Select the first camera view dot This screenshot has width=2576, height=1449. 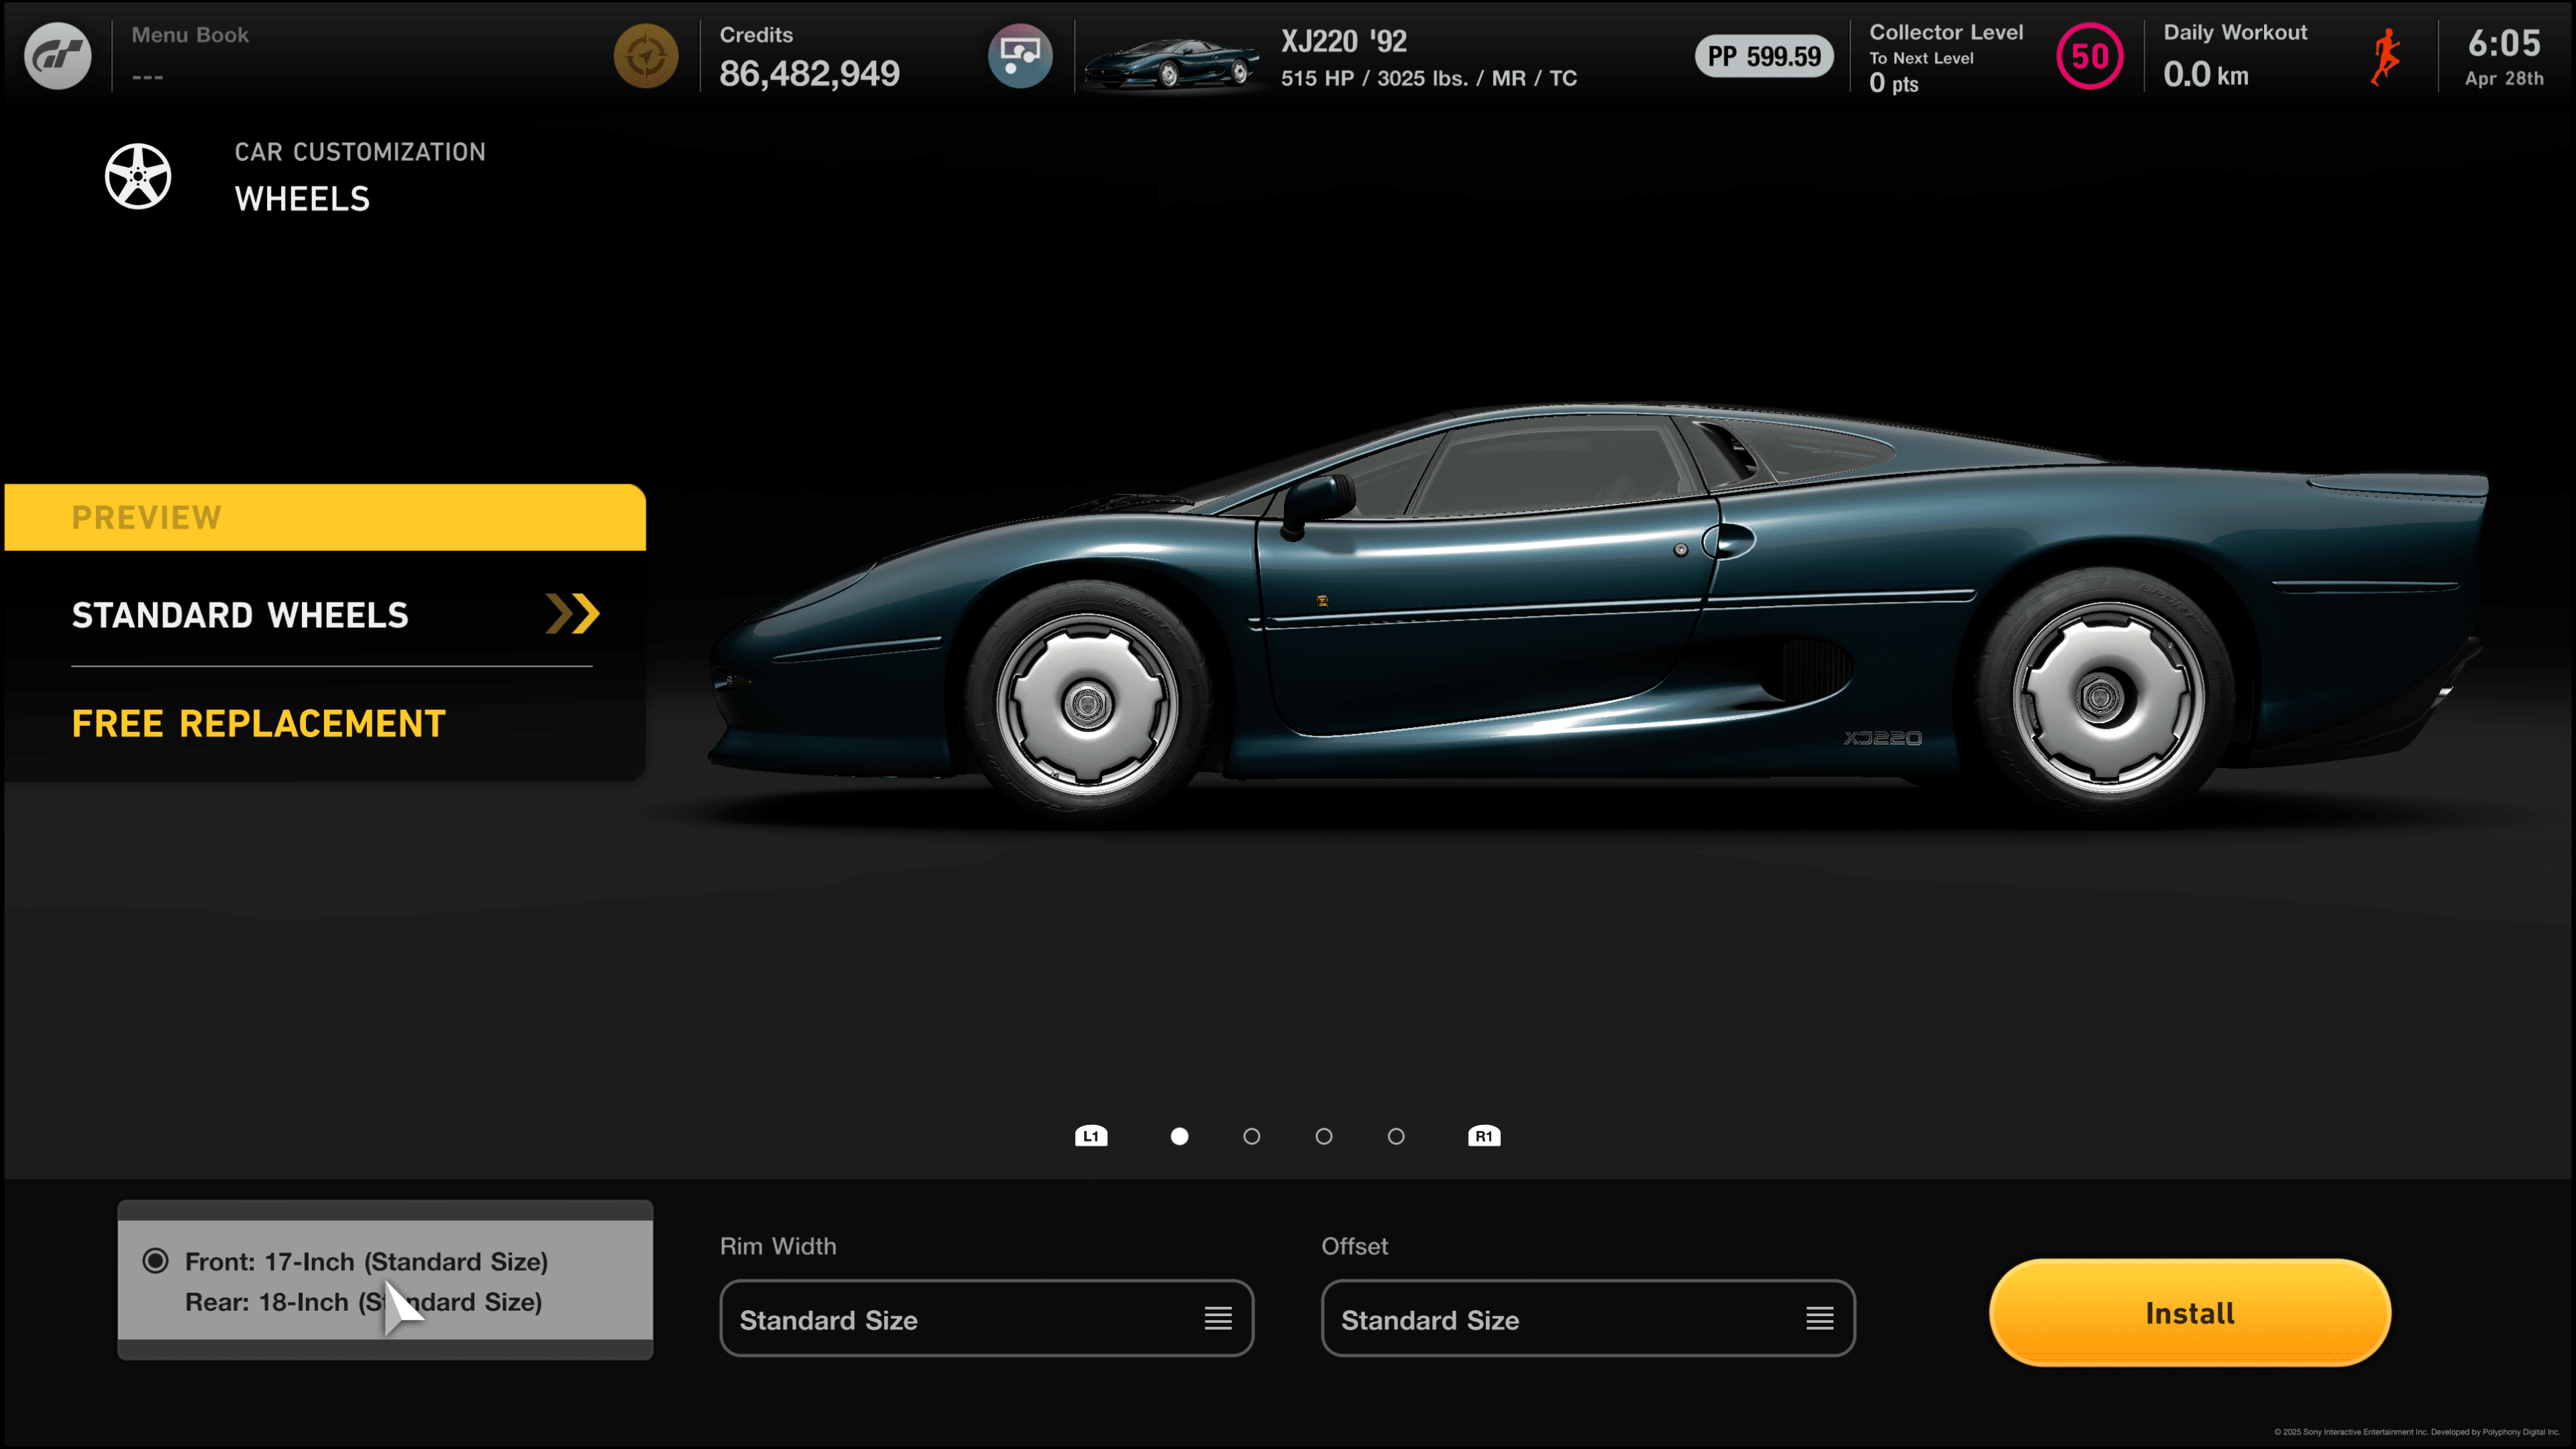(1180, 1136)
